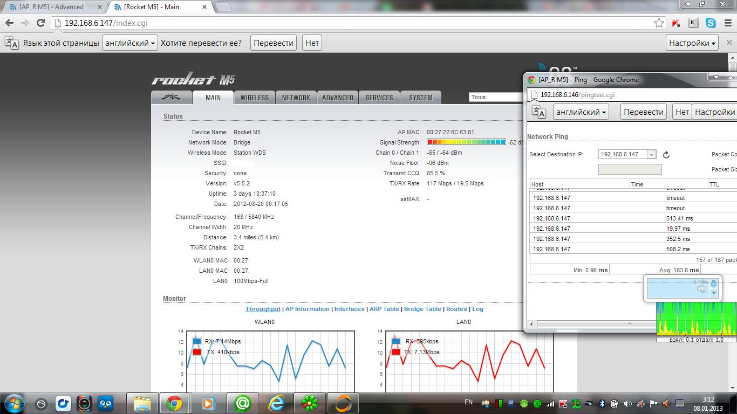The width and height of the screenshot is (737, 414).
Task: Click the Ubiquiti logo tab in airOS
Action: click(172, 98)
